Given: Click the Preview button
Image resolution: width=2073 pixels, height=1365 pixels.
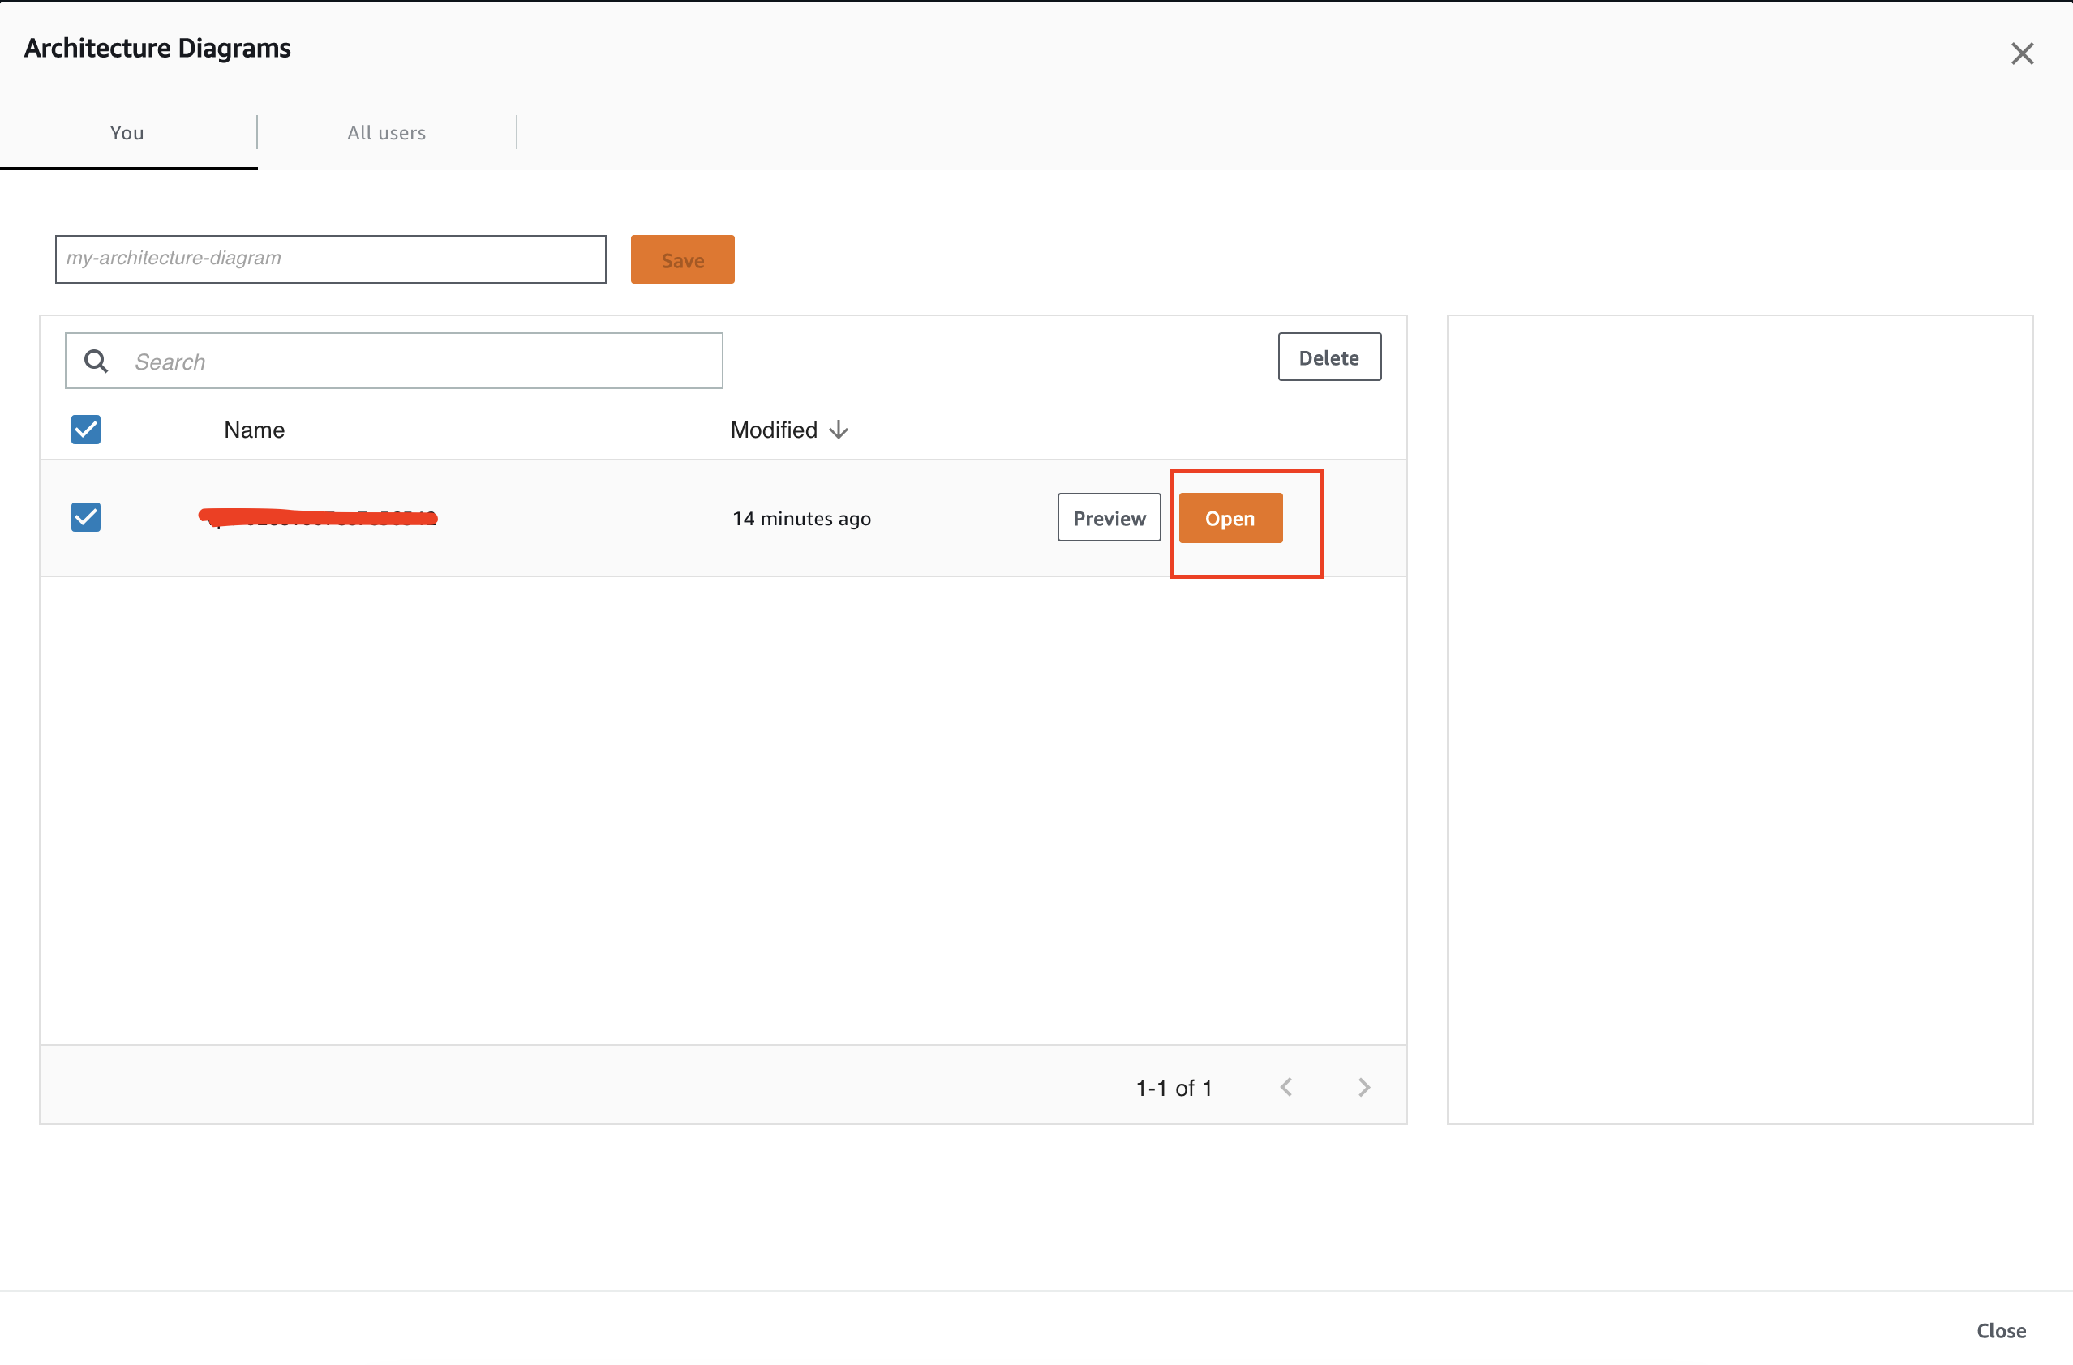Looking at the screenshot, I should (1108, 517).
